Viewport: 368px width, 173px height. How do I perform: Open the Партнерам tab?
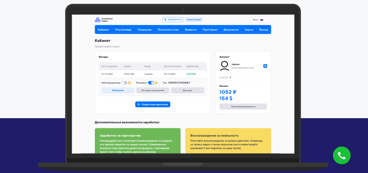tap(210, 29)
